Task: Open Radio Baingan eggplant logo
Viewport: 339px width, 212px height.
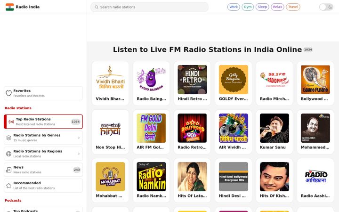Action: 151,80
